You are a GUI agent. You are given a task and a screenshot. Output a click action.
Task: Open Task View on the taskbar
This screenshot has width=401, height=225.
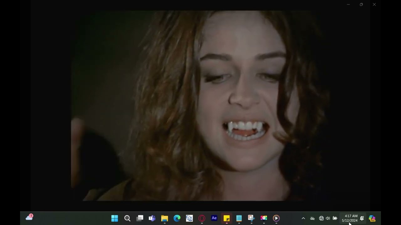pyautogui.click(x=140, y=218)
